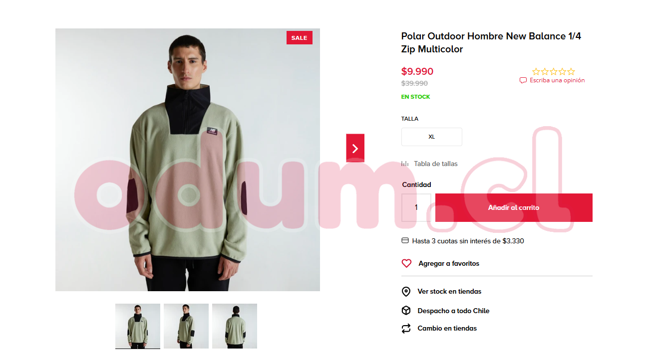Open the Tabla de tallas link

pyautogui.click(x=436, y=164)
